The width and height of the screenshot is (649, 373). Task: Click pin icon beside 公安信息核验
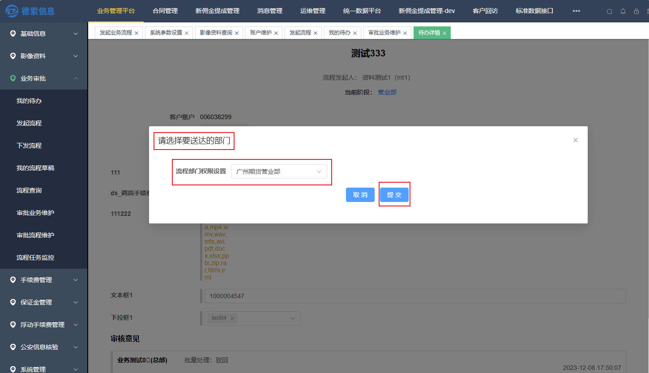click(13, 347)
